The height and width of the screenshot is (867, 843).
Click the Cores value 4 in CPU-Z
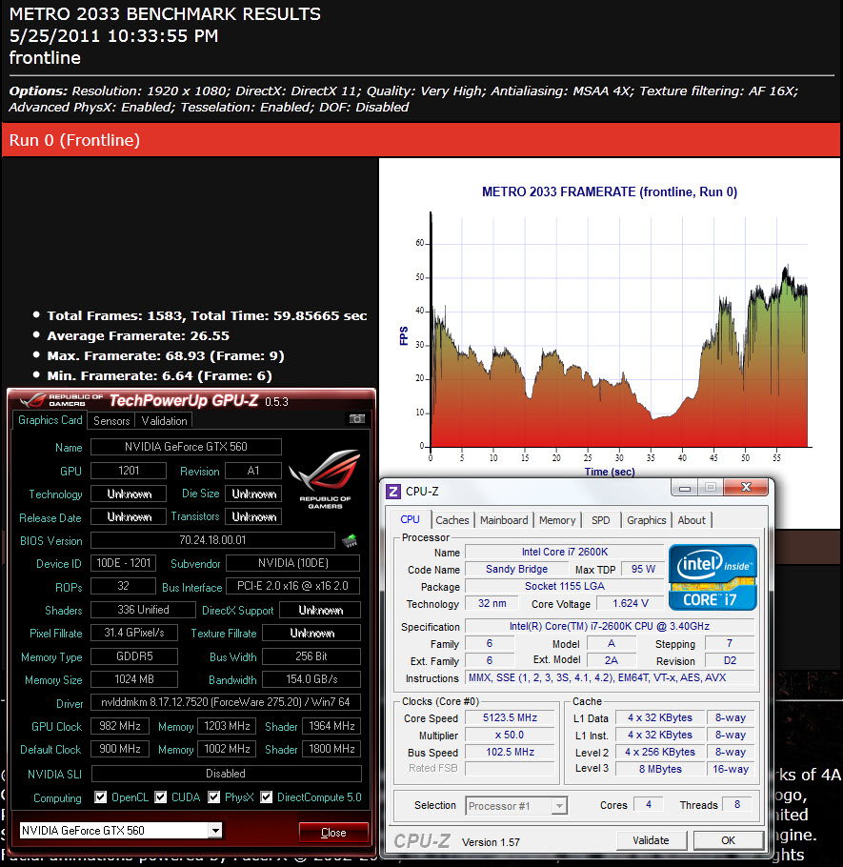649,804
